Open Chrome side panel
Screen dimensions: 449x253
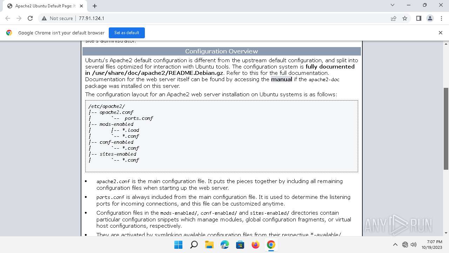click(x=419, y=18)
